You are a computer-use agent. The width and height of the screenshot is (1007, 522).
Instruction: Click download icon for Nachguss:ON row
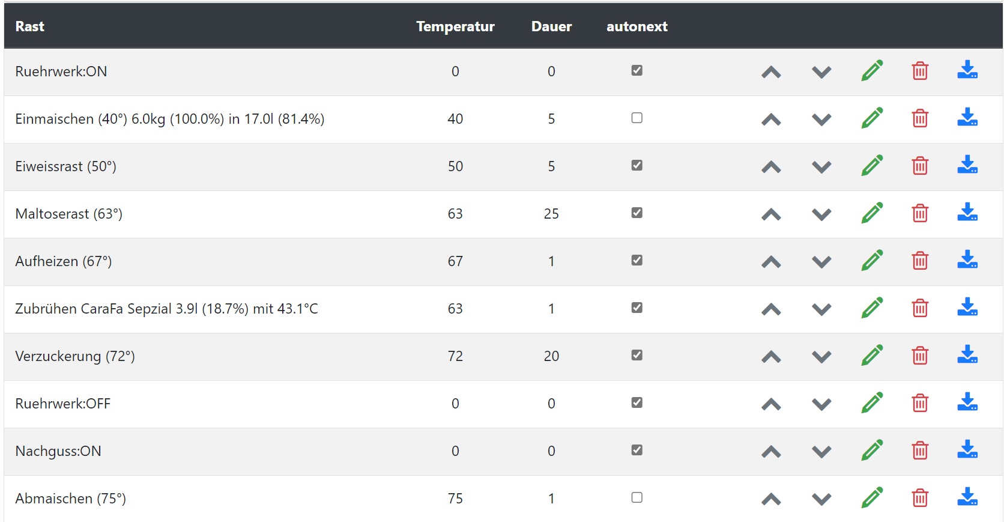point(967,450)
